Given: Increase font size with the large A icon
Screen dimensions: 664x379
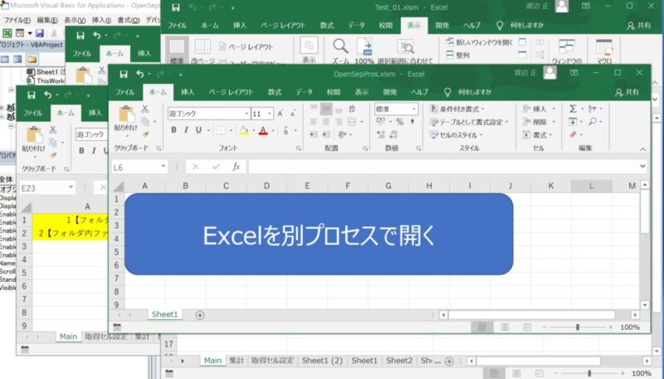Looking at the screenshot, I should click(281, 114).
